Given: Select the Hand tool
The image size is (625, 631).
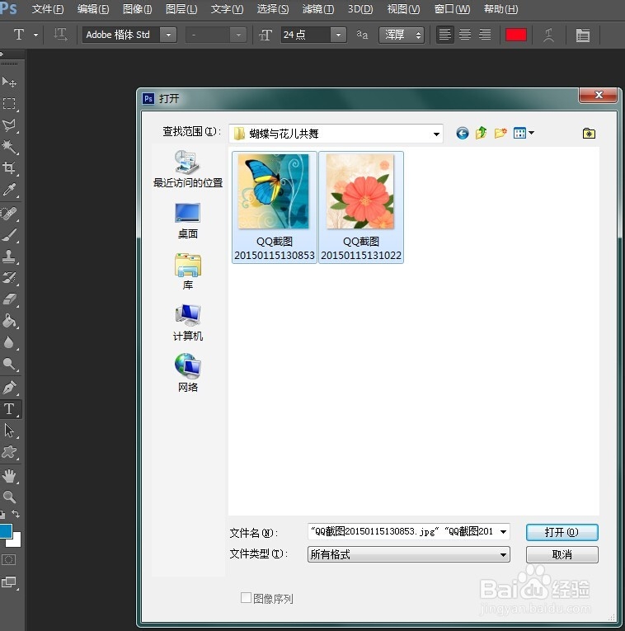Looking at the screenshot, I should coord(9,476).
